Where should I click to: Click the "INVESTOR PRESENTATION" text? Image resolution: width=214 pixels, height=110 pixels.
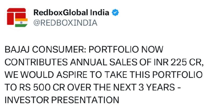[62, 100]
